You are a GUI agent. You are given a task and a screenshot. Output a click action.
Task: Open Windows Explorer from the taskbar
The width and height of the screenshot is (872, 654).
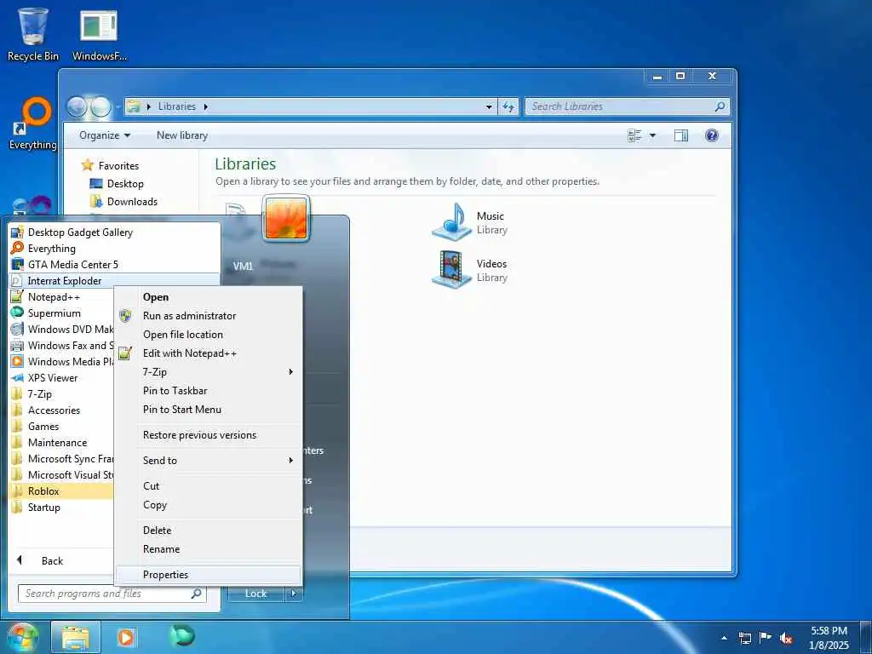[76, 637]
